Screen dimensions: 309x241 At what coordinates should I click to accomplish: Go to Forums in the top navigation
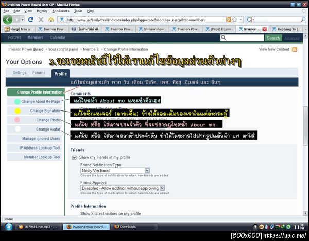(x=14, y=38)
